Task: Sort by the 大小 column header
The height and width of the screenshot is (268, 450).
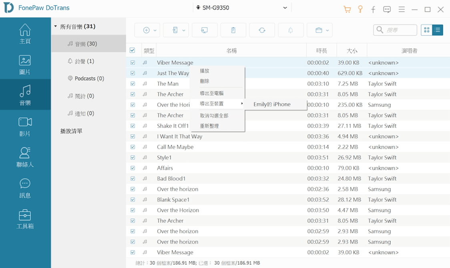Action: point(352,50)
